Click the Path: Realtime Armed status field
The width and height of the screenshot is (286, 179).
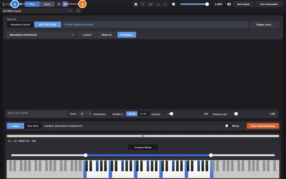click(155, 25)
